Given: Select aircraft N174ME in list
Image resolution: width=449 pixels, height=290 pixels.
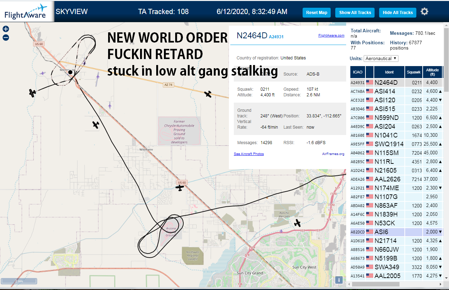Looking at the screenshot, I should coord(396,188).
